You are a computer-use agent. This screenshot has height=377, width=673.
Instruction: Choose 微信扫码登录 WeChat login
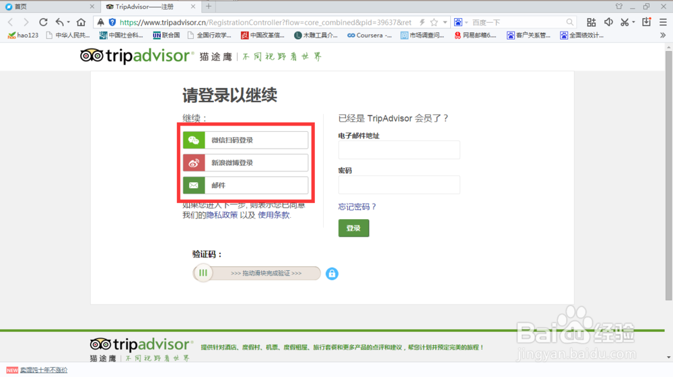(x=246, y=140)
